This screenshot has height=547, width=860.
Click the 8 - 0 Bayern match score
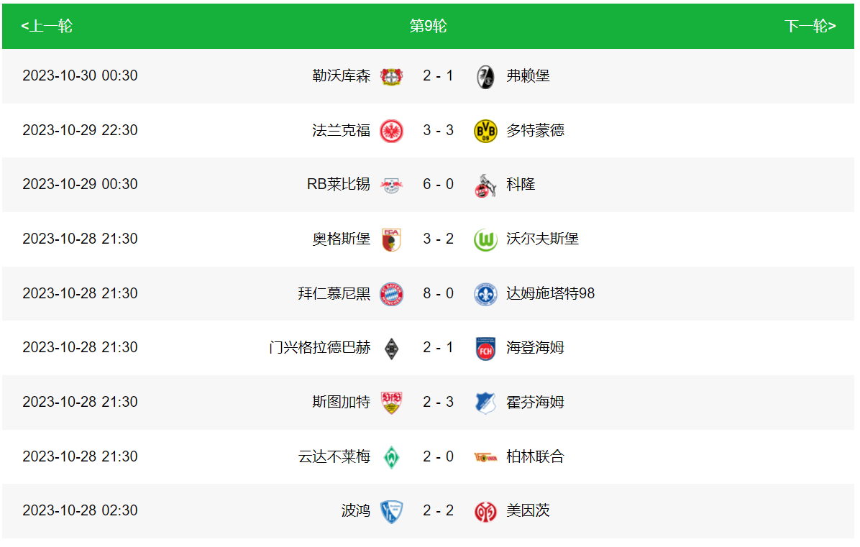click(439, 294)
